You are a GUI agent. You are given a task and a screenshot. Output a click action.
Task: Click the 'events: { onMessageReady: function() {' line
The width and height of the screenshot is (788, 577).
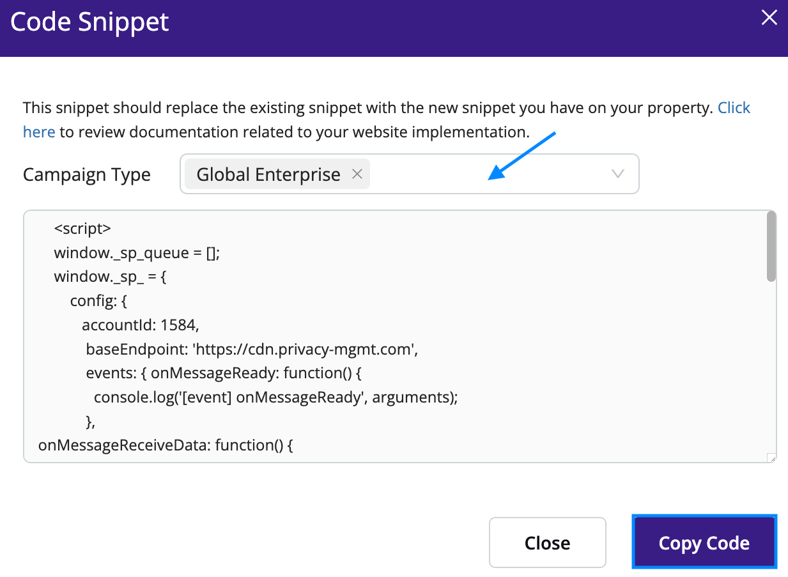tap(224, 373)
